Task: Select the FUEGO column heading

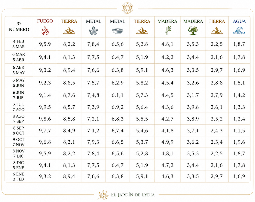Action: point(45,21)
